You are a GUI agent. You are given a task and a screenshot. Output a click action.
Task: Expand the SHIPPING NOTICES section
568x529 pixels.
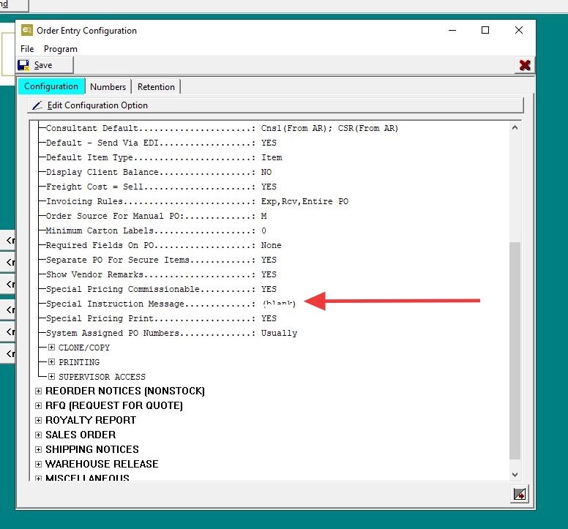[x=38, y=449]
